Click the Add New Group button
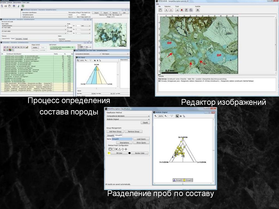This screenshot has width=279, height=209. tap(115, 132)
